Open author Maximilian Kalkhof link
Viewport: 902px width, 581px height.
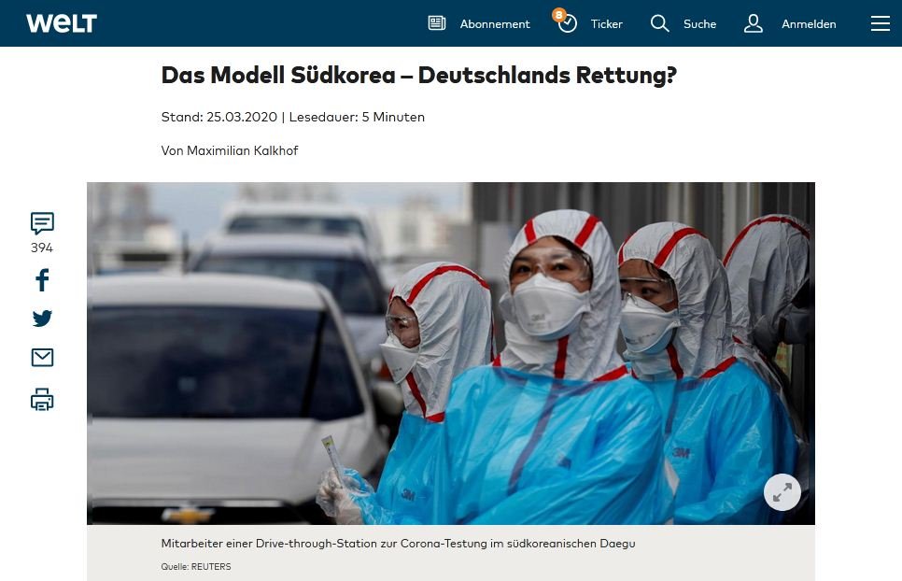[242, 150]
